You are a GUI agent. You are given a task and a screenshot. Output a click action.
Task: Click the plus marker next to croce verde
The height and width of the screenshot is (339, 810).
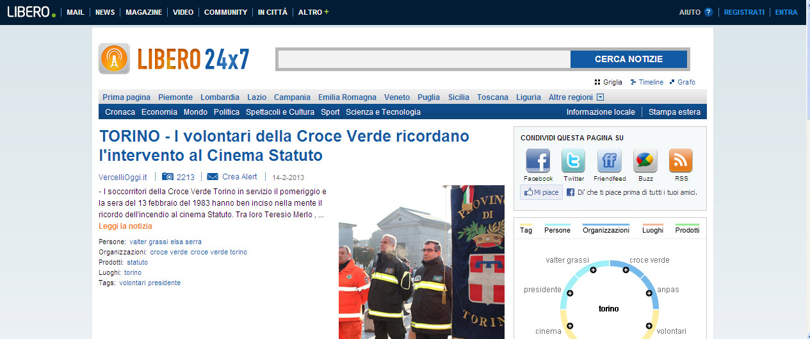[626, 270]
